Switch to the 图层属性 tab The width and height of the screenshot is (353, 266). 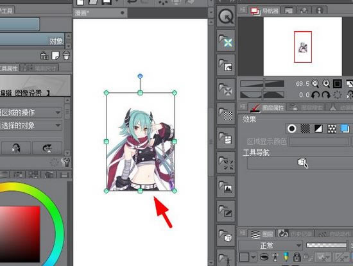pyautogui.click(x=267, y=108)
